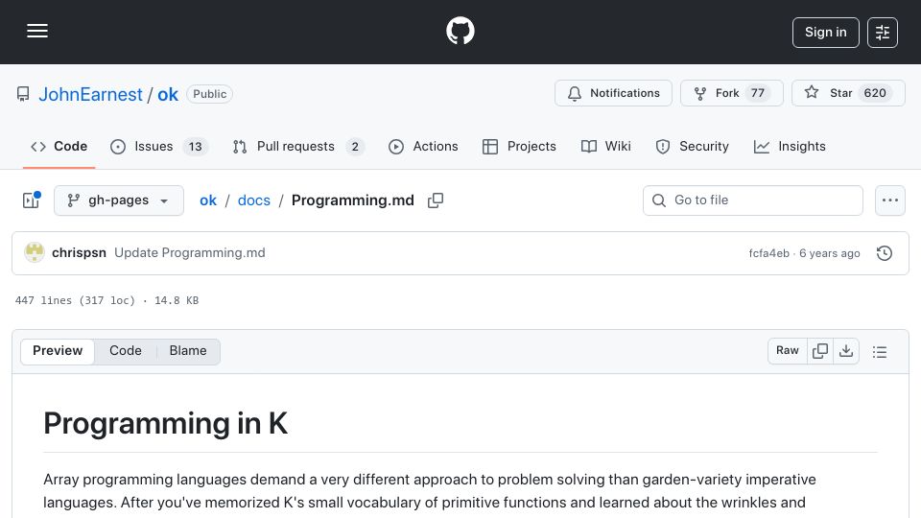
Task: Star the repository
Action: [x=848, y=93]
